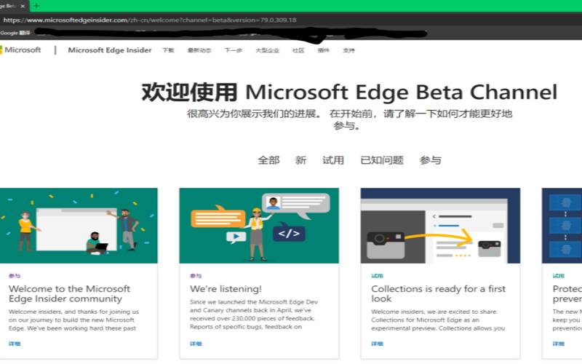Click 试用 tag on Collections card
The height and width of the screenshot is (364, 582).
tap(377, 276)
